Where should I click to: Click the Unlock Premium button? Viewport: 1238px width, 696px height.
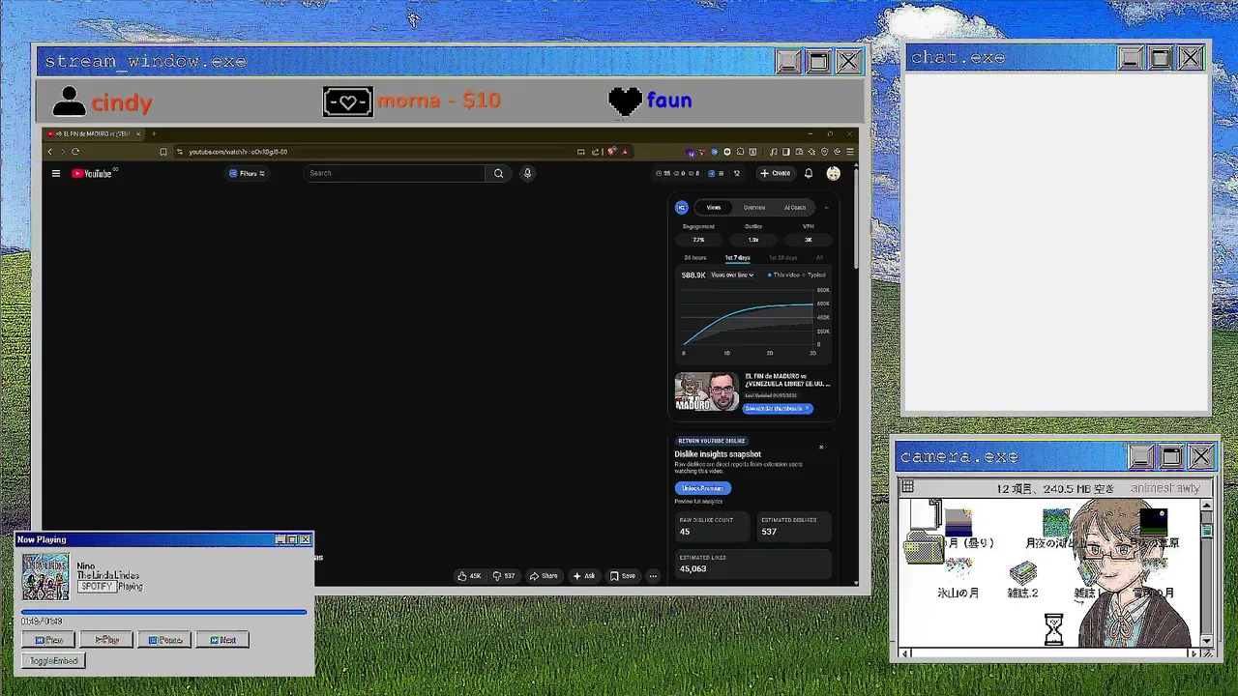point(703,488)
